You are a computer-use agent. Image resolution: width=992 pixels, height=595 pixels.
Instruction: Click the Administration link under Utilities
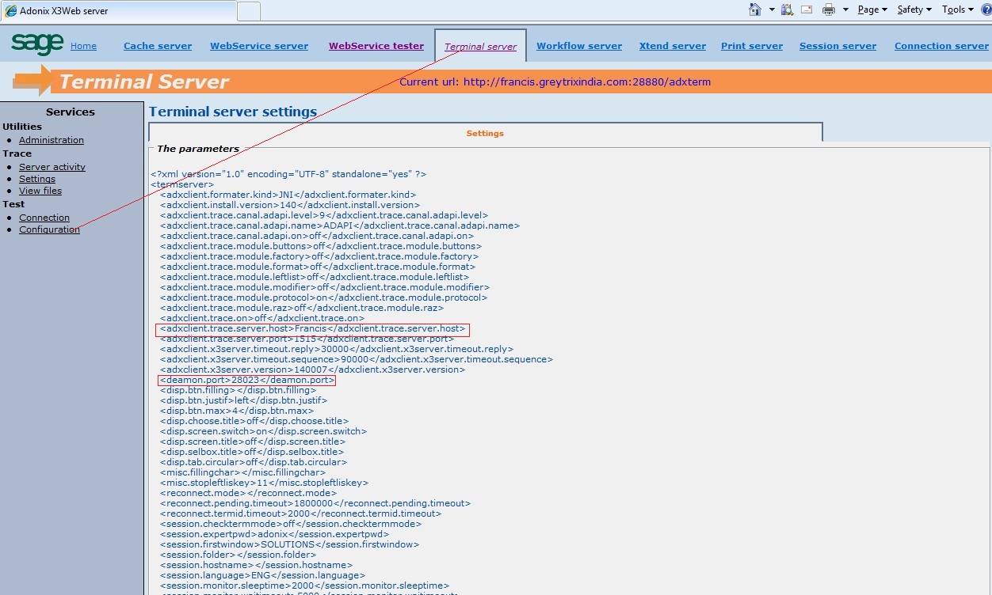click(x=52, y=140)
